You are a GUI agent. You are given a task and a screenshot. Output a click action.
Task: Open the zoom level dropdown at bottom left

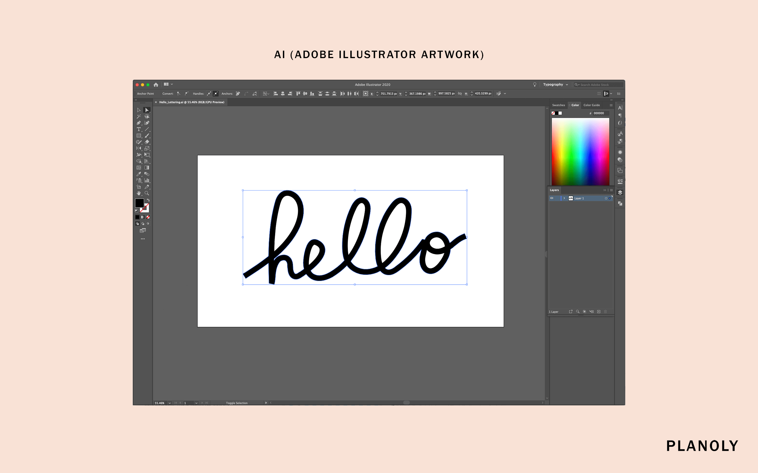169,403
